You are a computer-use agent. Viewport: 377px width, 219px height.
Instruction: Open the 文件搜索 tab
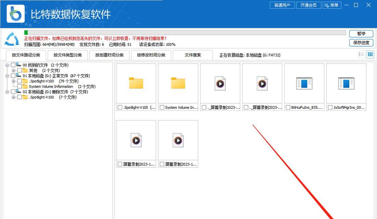click(x=193, y=55)
